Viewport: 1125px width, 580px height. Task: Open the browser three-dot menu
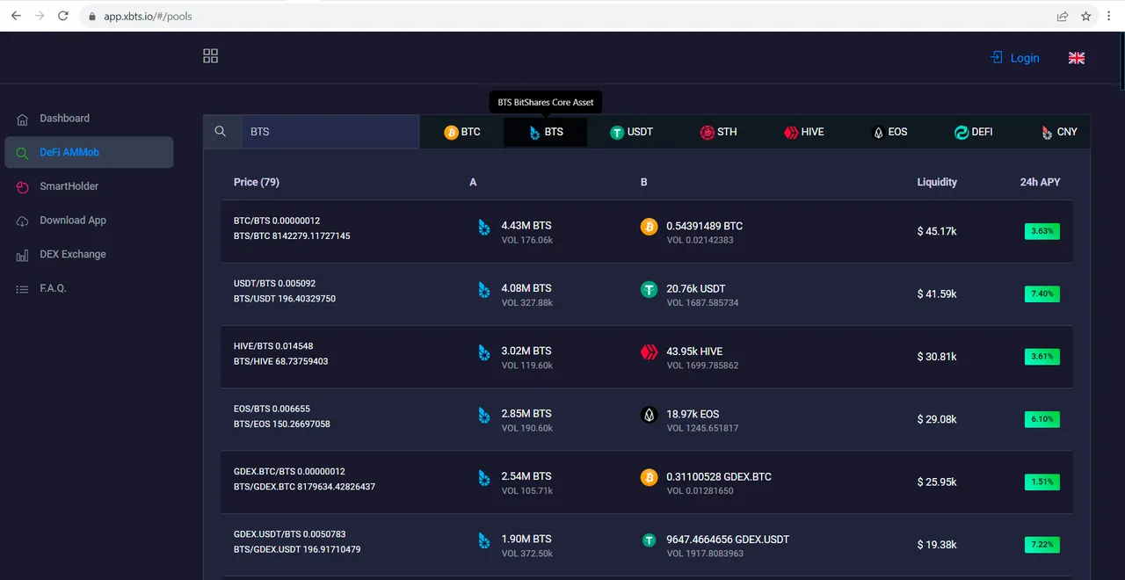pos(1110,16)
